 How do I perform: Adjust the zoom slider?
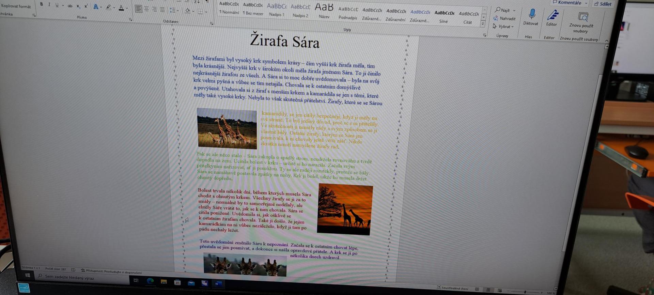(x=525, y=292)
